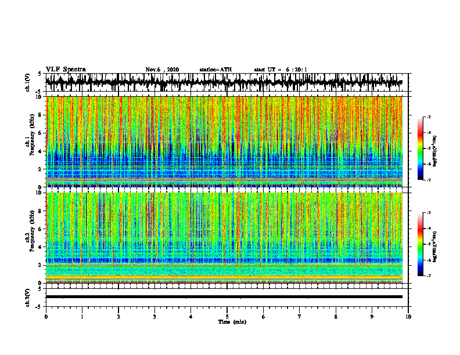Click the 8 kHz tick of ch.1

tap(41, 115)
